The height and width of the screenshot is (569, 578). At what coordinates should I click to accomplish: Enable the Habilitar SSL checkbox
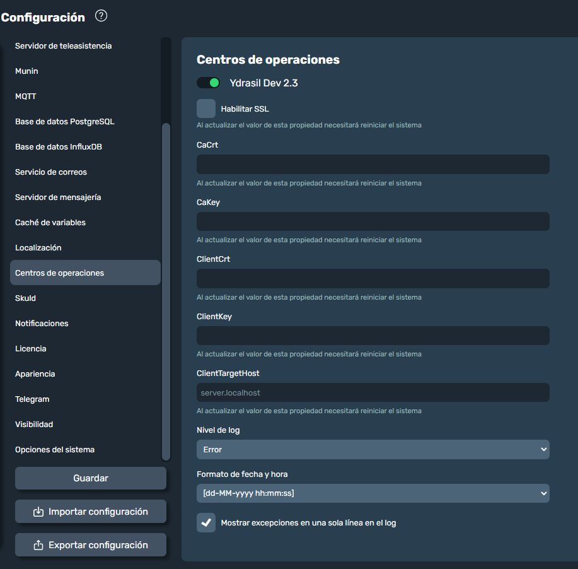[206, 109]
